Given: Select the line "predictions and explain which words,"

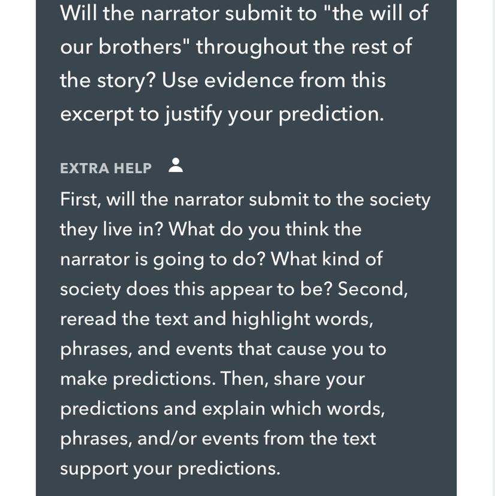Looking at the screenshot, I should [222, 409].
